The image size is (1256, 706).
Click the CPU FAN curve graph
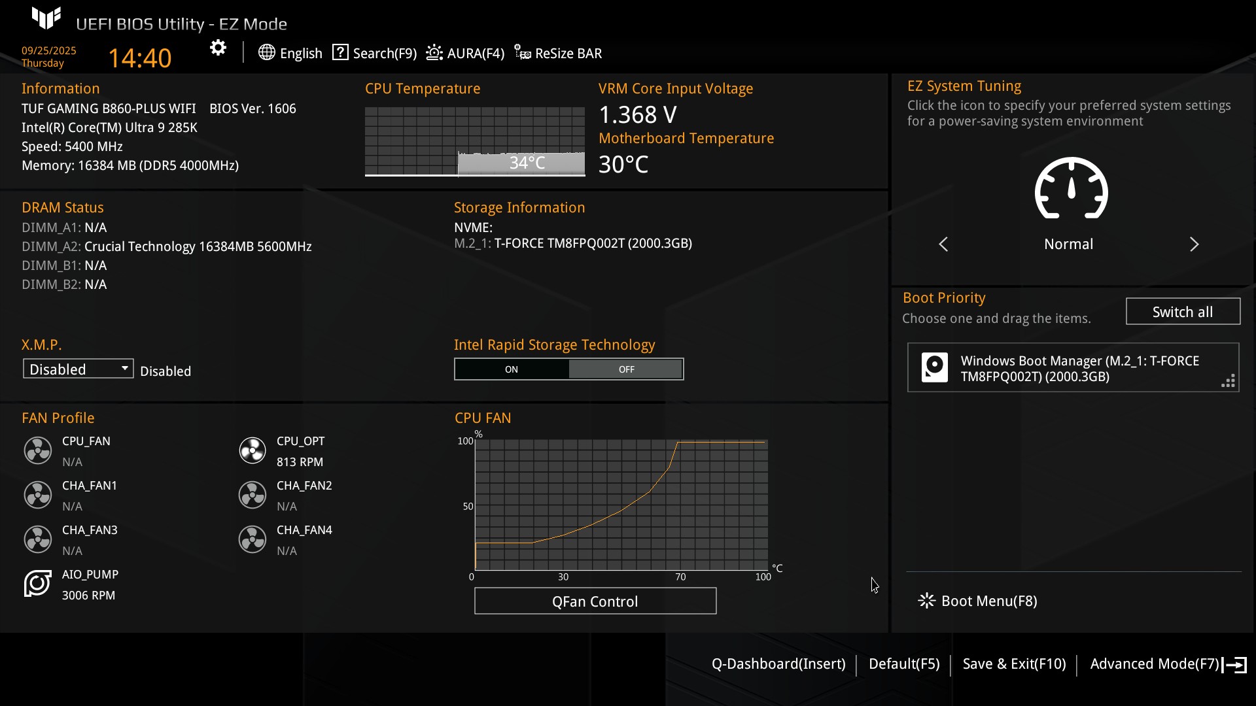[621, 505]
